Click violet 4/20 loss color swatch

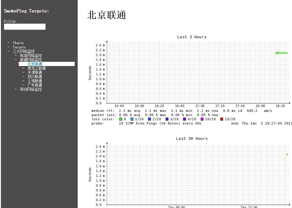(x=185, y=119)
